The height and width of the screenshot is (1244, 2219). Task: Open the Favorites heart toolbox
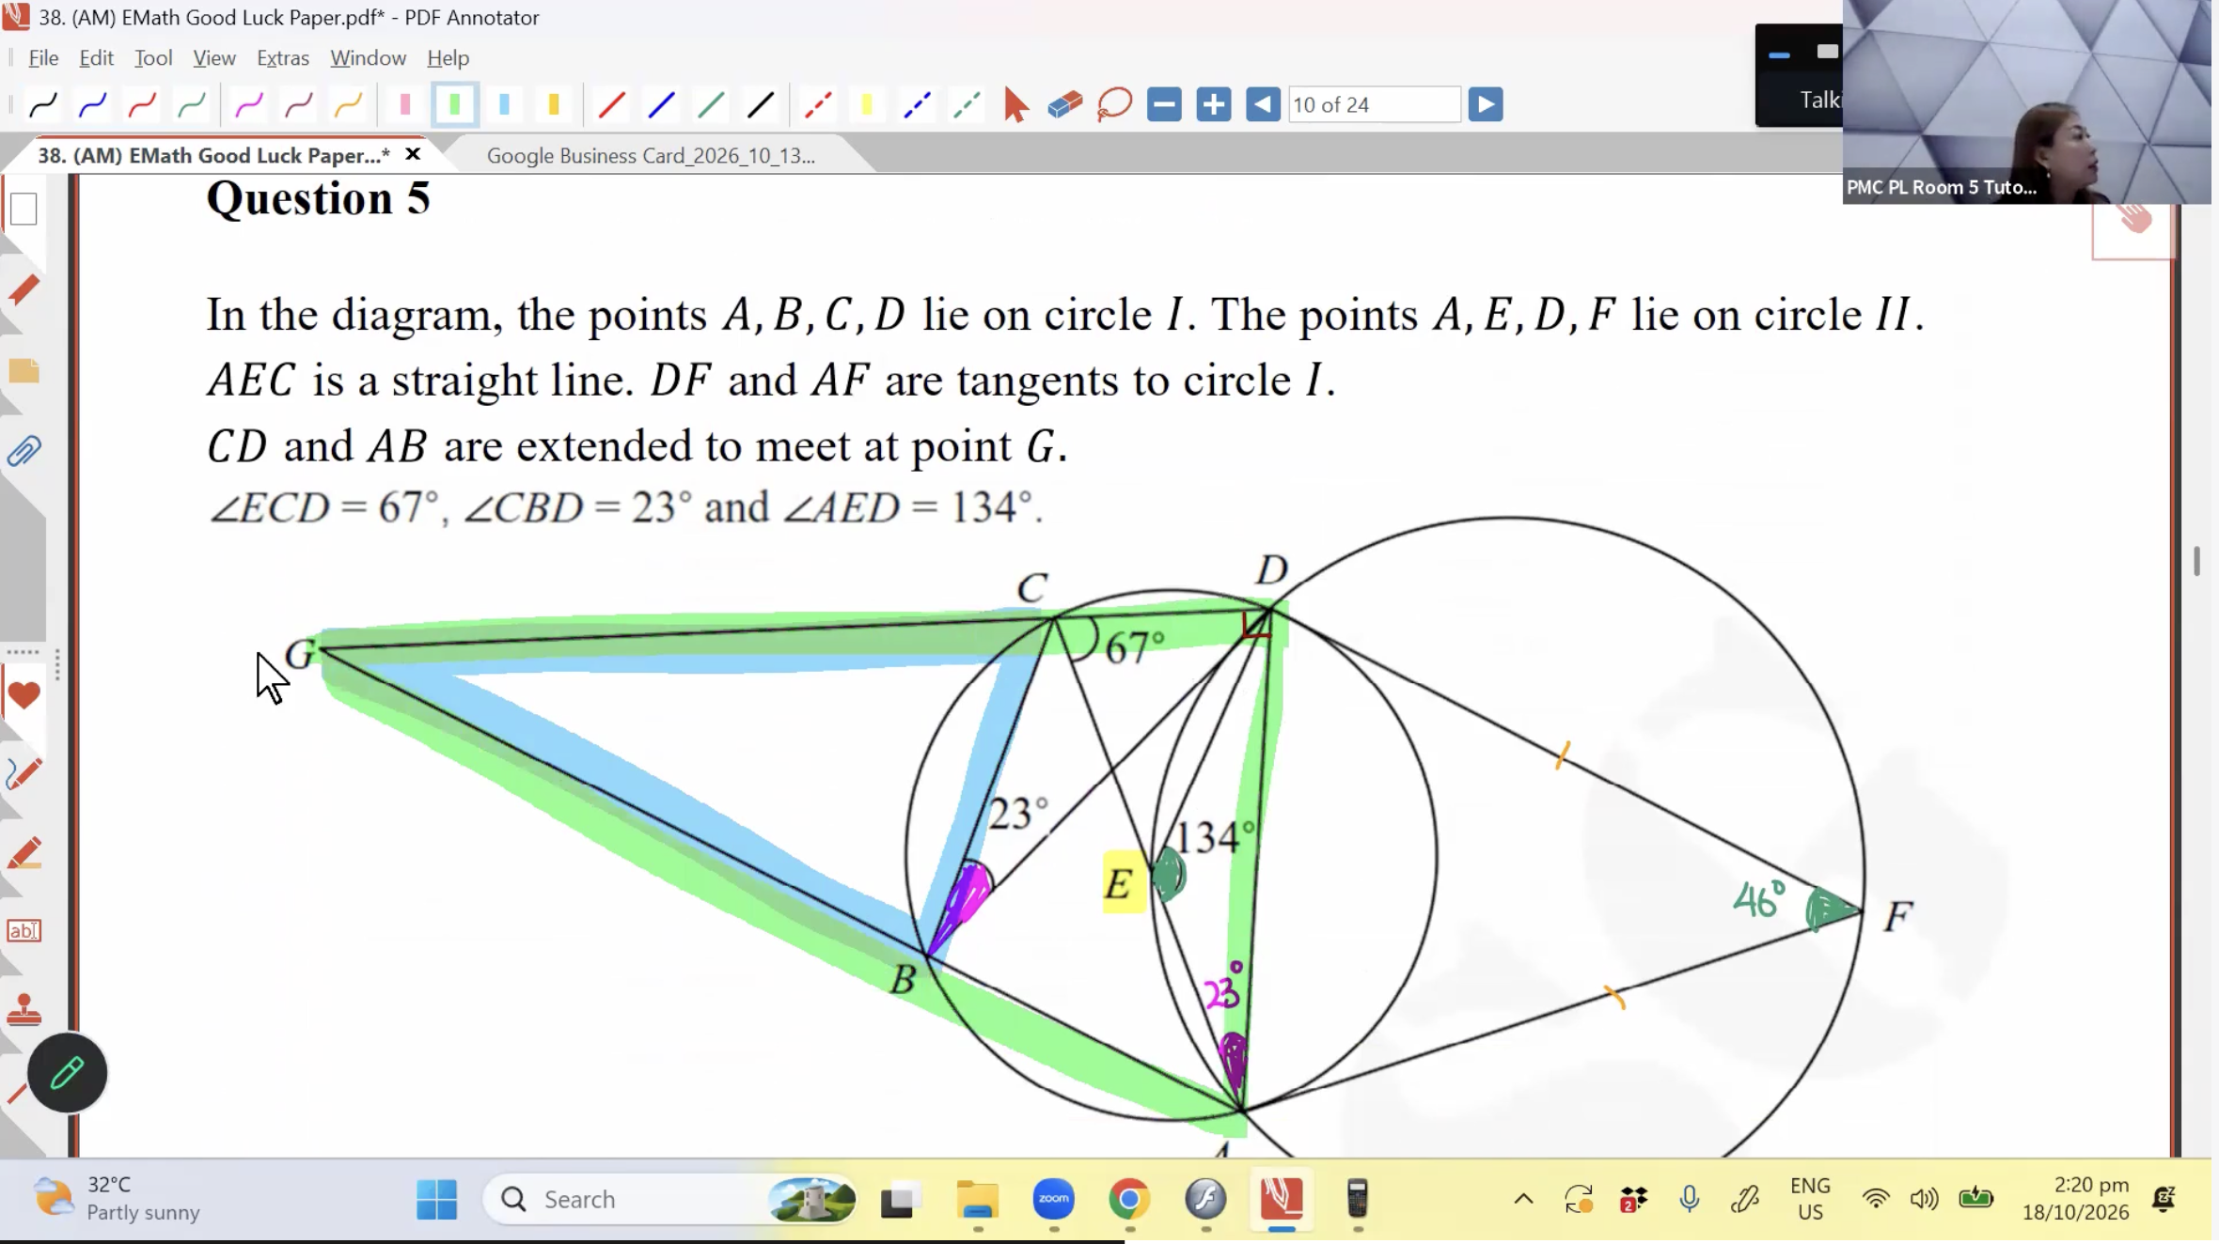[x=24, y=695]
